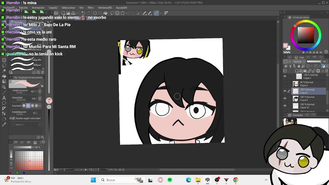Open the Seleccionar menu
This screenshot has width=329, height=185.
pyautogui.click(x=68, y=8)
